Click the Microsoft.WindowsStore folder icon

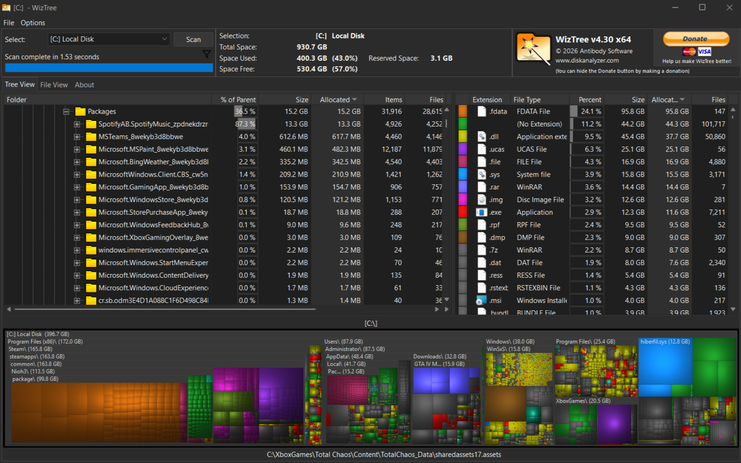(x=91, y=200)
